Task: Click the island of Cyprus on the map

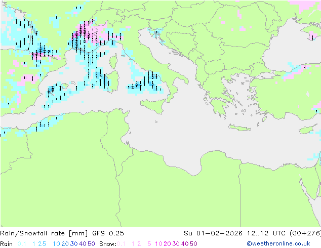Action: coord(307,130)
